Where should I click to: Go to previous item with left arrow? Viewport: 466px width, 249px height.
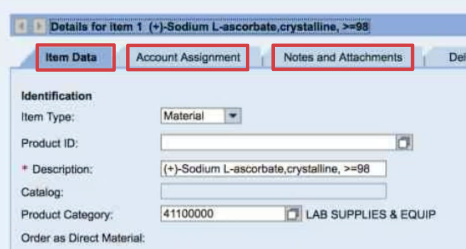21,27
